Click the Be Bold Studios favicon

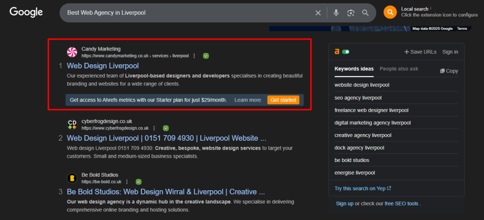coord(72,178)
